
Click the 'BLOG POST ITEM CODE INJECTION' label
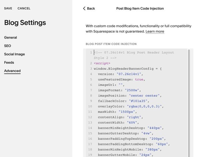pyautogui.click(x=111, y=44)
